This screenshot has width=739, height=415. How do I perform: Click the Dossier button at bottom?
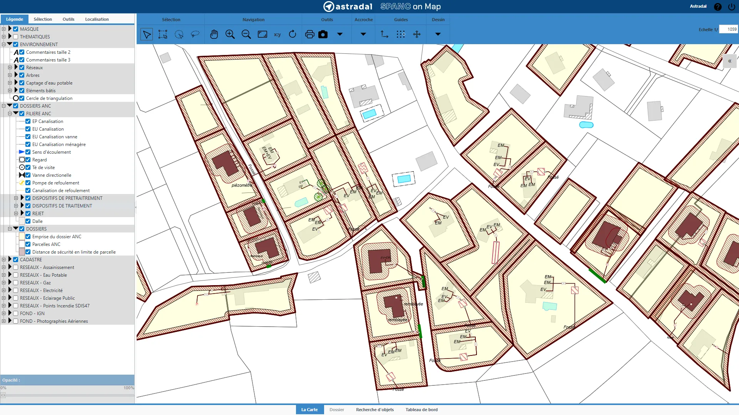336,410
